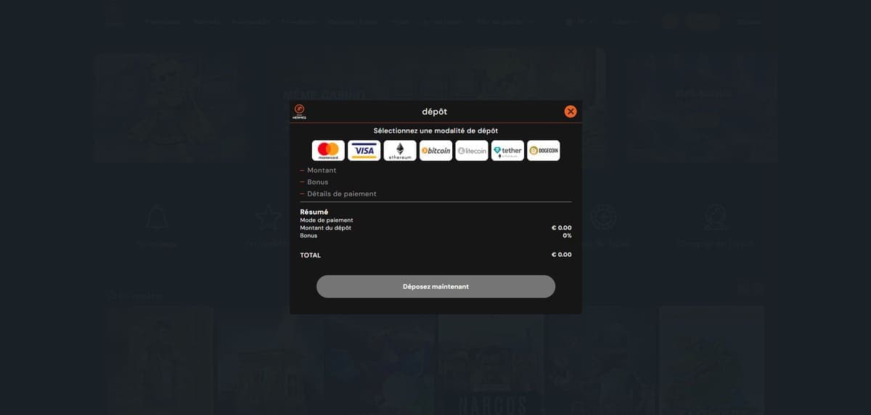This screenshot has height=415, width=871.
Task: Click the Déposez maintenant button
Action: 435,287
